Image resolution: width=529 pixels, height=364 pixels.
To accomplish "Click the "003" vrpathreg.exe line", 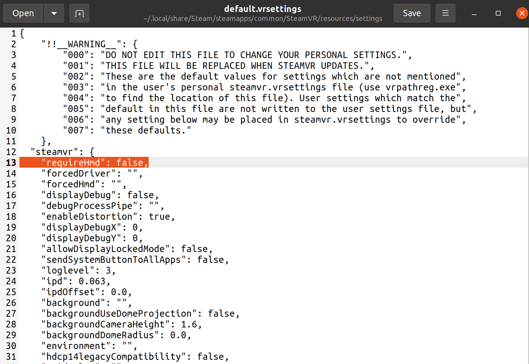I will pyautogui.click(x=264, y=87).
